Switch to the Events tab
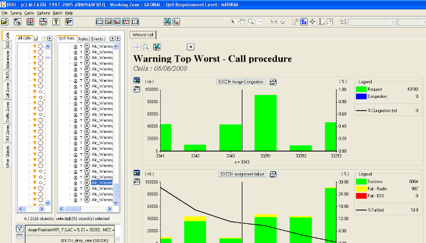Screen dimensions: 426x243 pos(97,39)
